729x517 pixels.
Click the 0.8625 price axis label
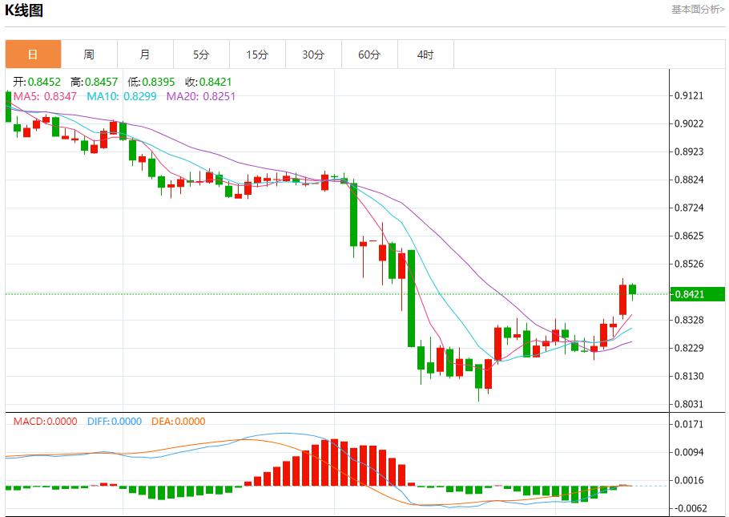[689, 236]
